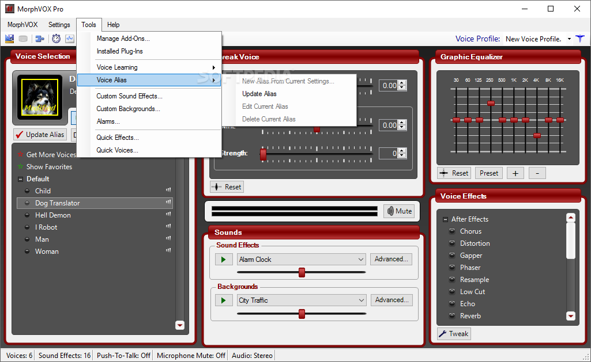Click the Strength value stepper arrows

point(402,153)
